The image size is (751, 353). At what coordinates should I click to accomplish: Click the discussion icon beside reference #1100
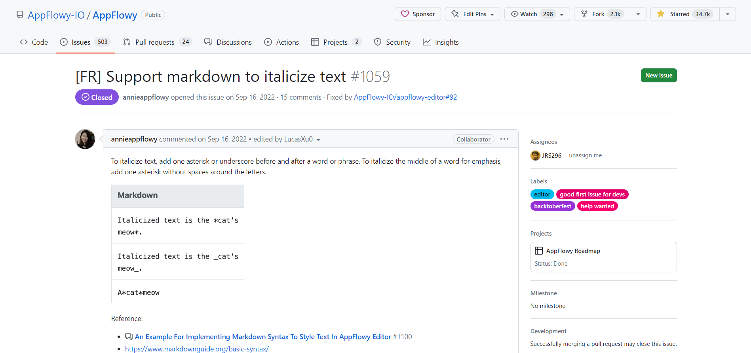click(129, 337)
